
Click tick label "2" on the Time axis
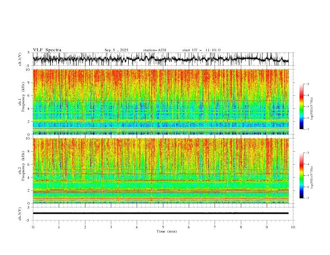(x=85, y=227)
